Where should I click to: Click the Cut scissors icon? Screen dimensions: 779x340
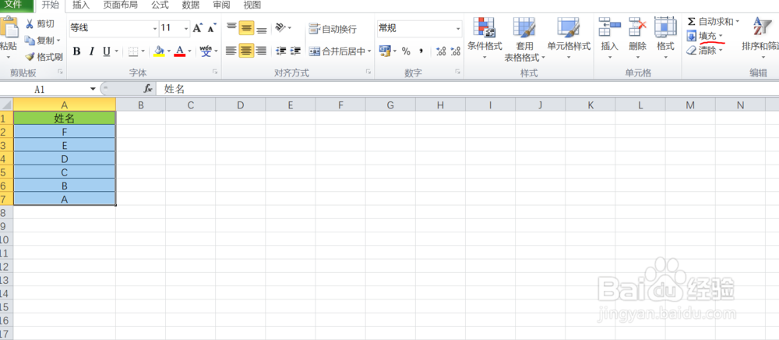tap(30, 24)
